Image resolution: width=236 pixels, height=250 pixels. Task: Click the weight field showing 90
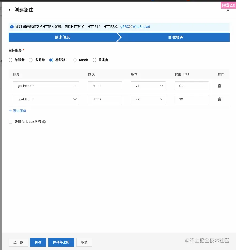tap(192, 86)
